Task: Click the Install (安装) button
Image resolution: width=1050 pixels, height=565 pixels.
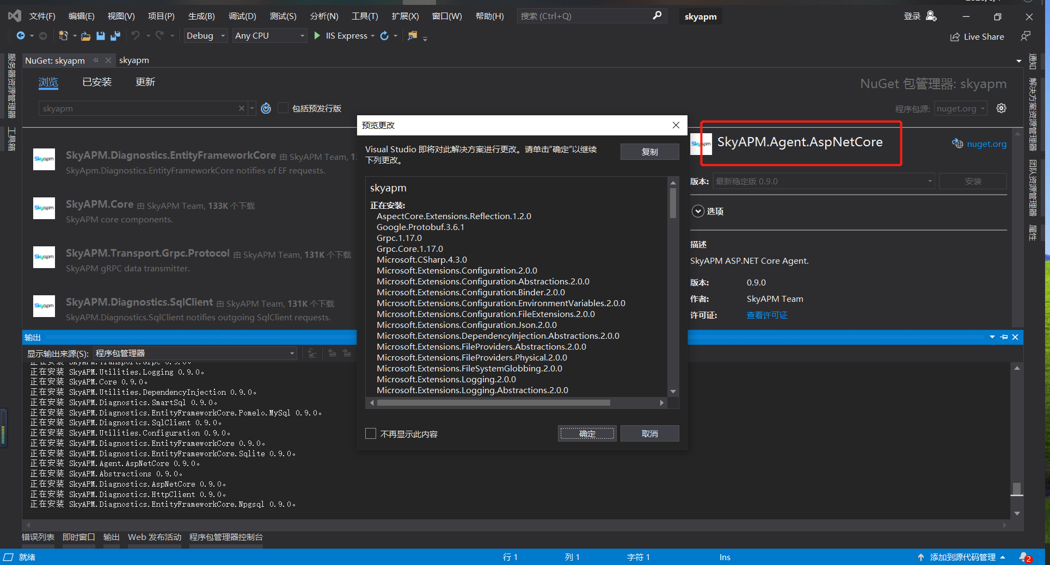Action: 973,181
